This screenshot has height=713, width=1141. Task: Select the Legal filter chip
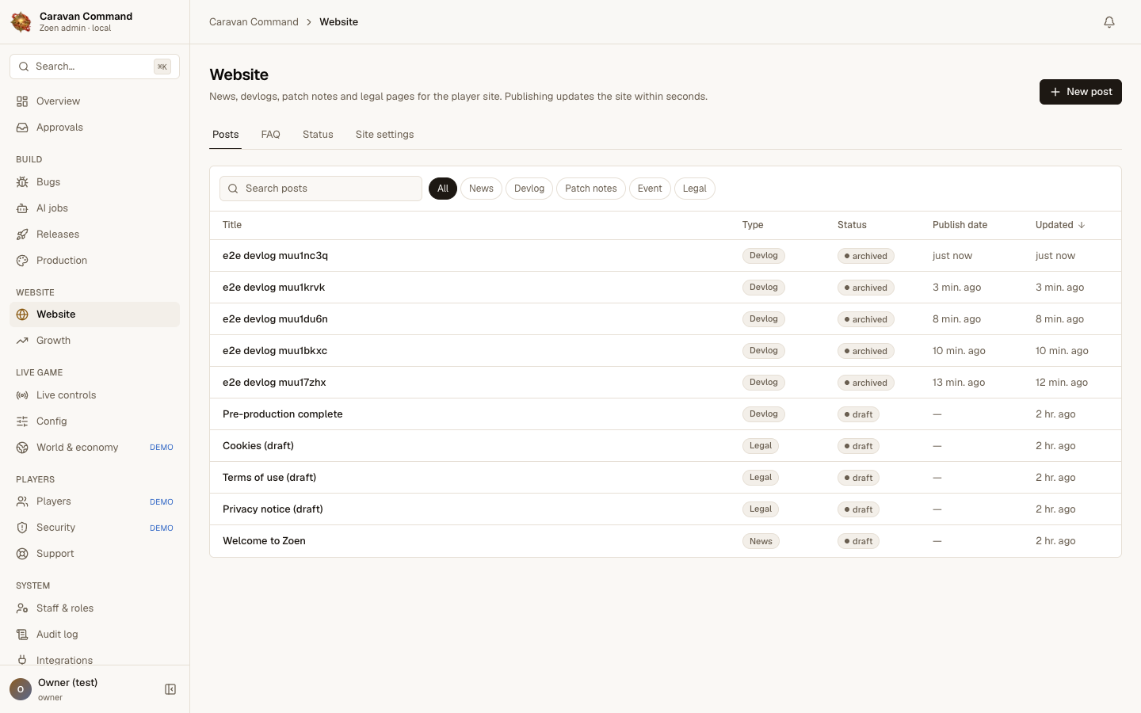coord(695,189)
